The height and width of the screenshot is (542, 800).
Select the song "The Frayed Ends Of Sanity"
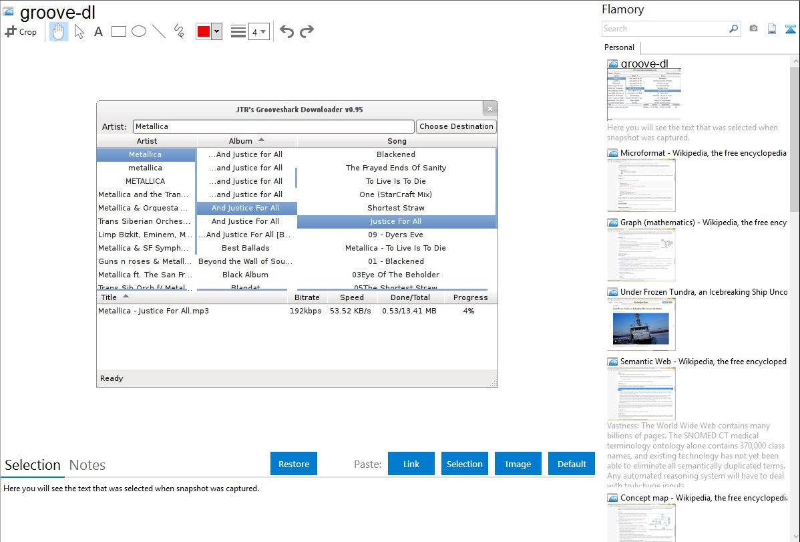396,168
